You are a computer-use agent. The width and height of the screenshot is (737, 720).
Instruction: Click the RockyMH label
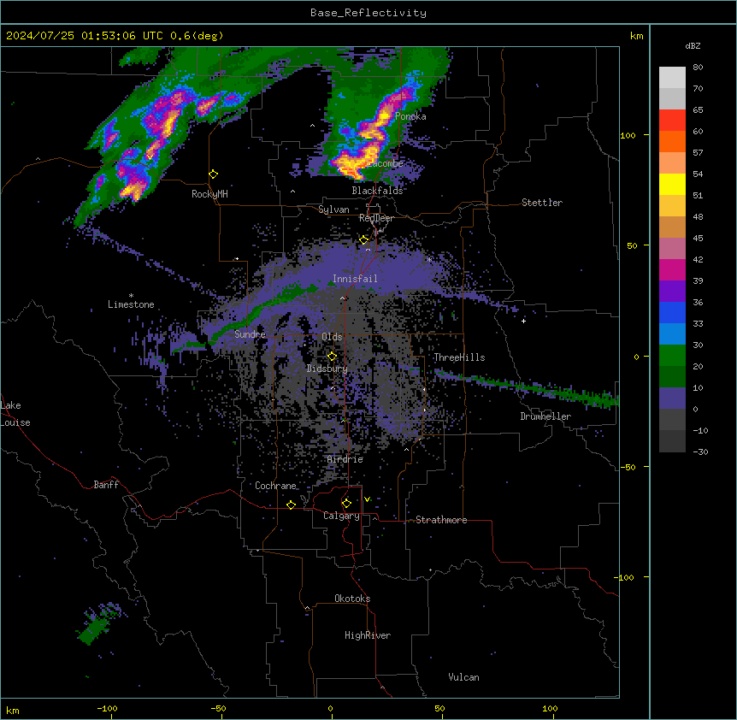(209, 194)
